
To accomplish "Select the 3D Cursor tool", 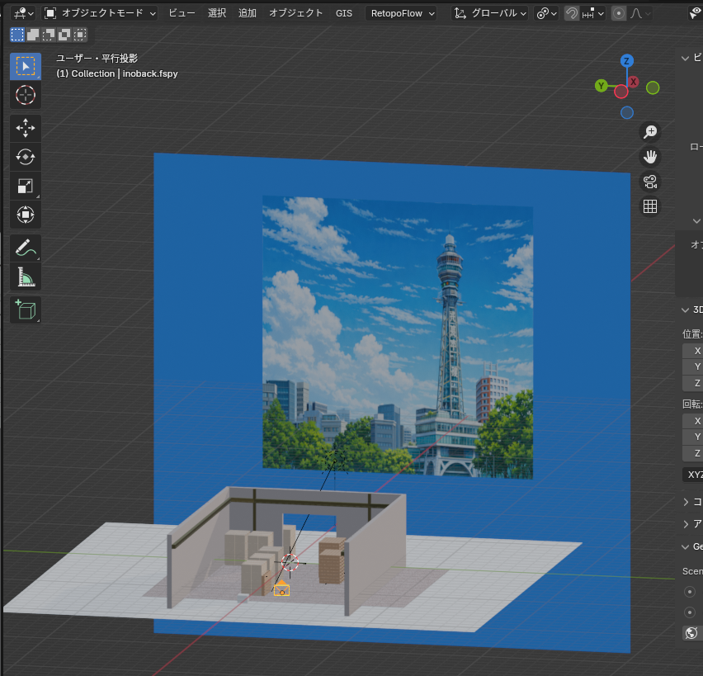I will [x=26, y=95].
